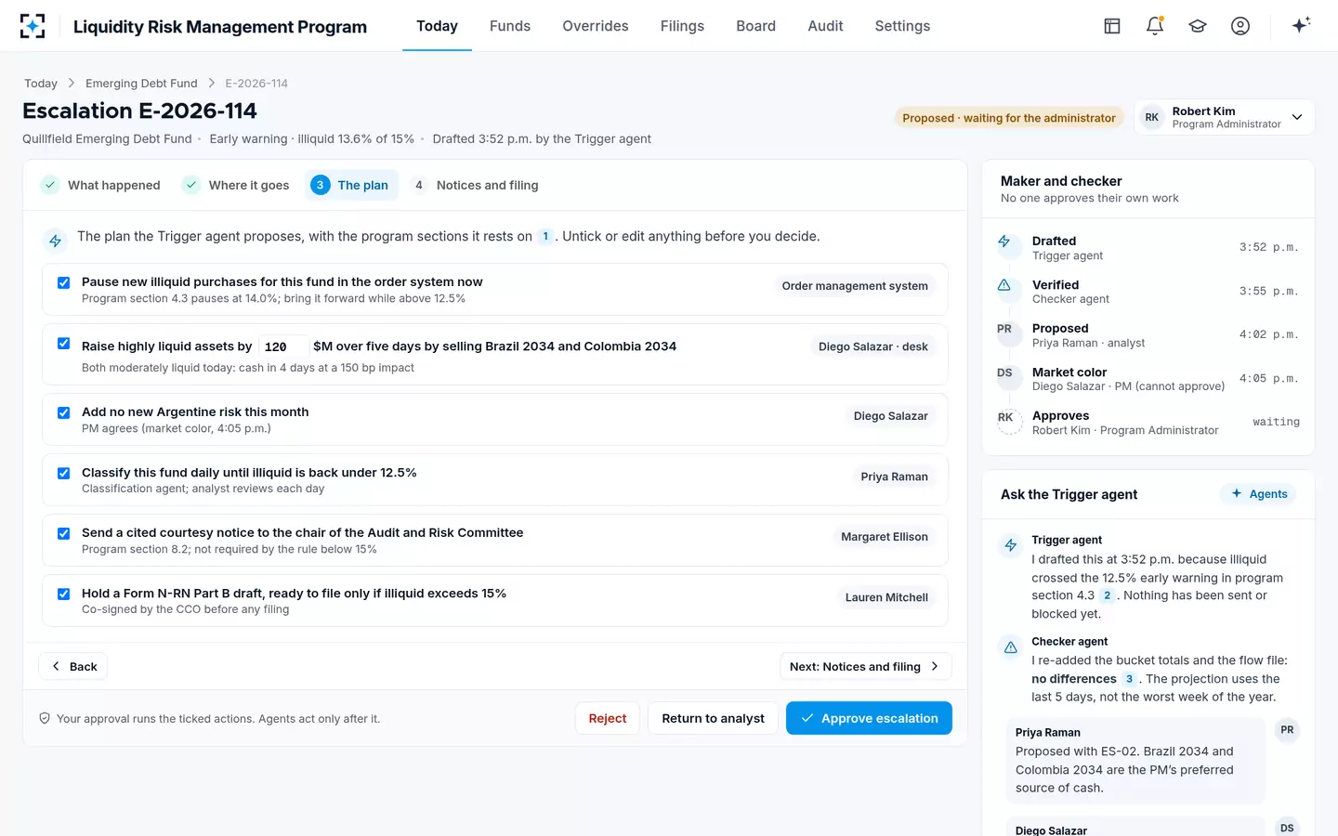1338x836 pixels.
Task: Untick Classify this fund daily action
Action: click(64, 473)
